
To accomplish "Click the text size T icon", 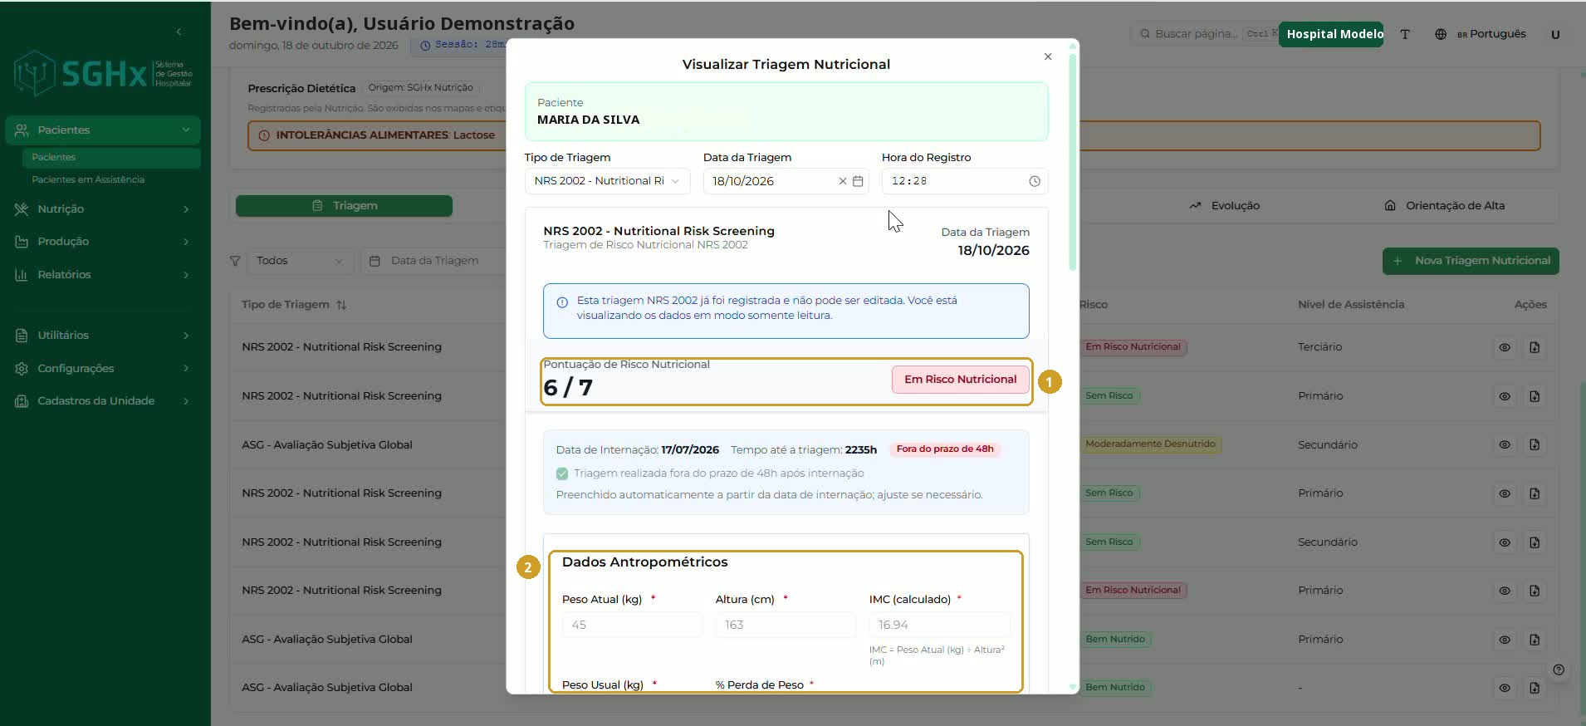I will (1405, 34).
